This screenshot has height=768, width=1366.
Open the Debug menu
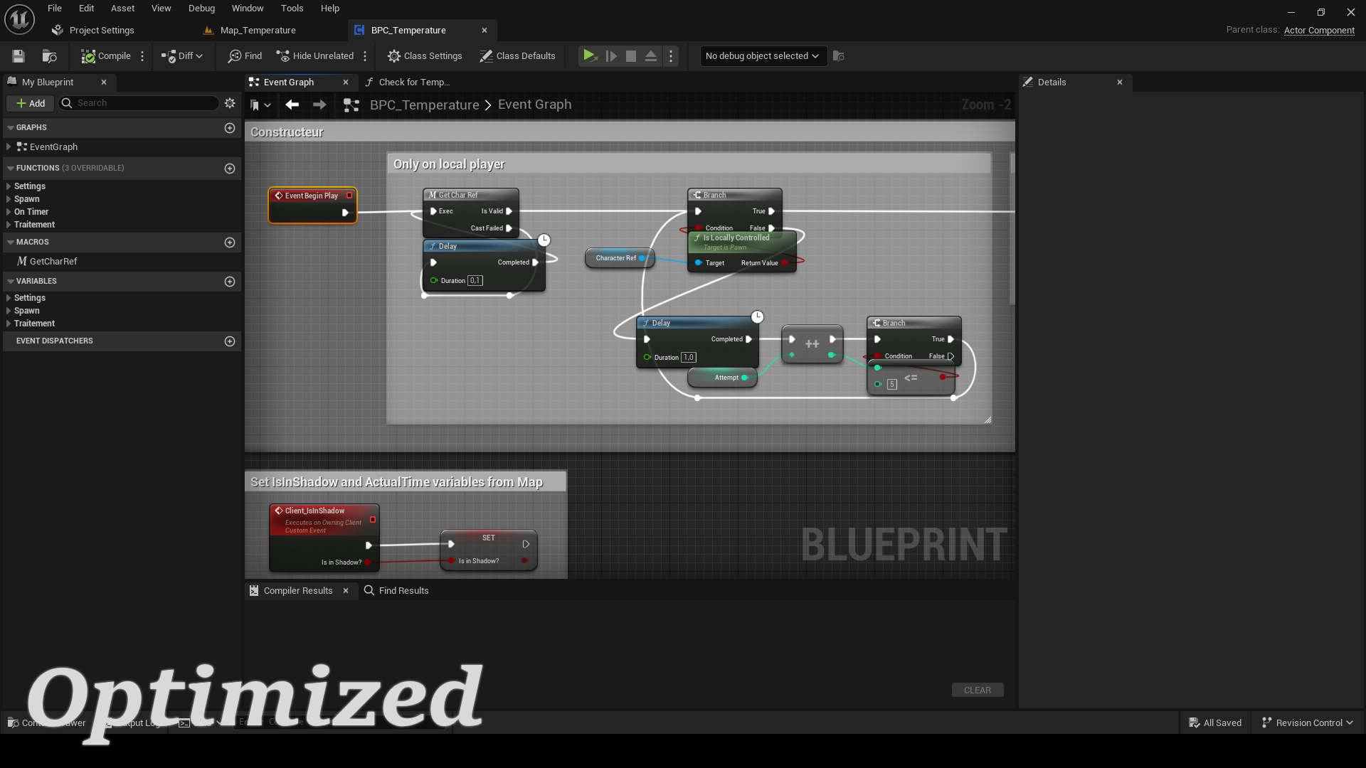click(x=201, y=9)
